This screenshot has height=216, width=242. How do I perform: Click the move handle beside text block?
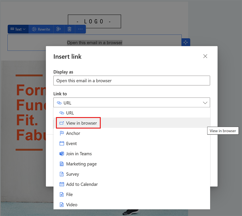(x=186, y=42)
